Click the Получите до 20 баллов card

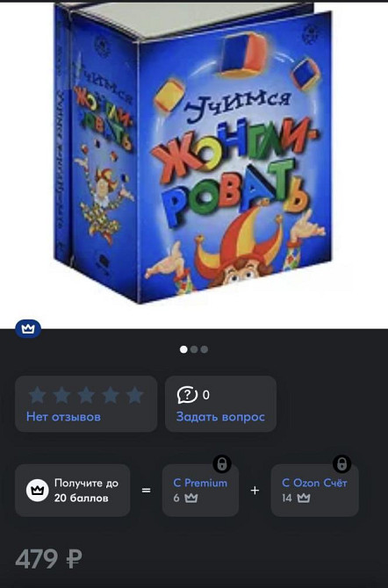[73, 491]
